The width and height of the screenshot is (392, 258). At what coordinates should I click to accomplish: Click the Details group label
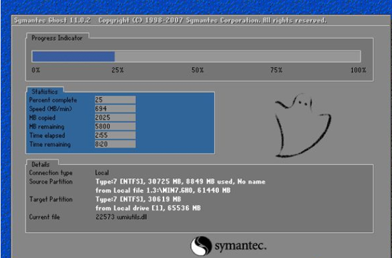pos(41,164)
